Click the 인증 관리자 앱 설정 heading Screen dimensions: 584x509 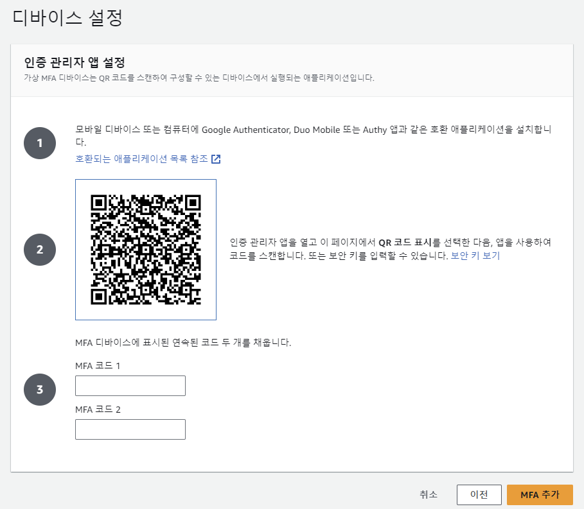coord(75,62)
